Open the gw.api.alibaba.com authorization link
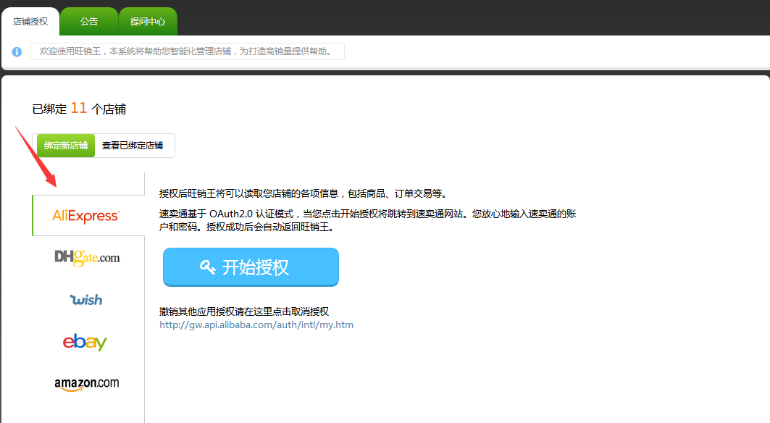The image size is (770, 423). point(256,324)
